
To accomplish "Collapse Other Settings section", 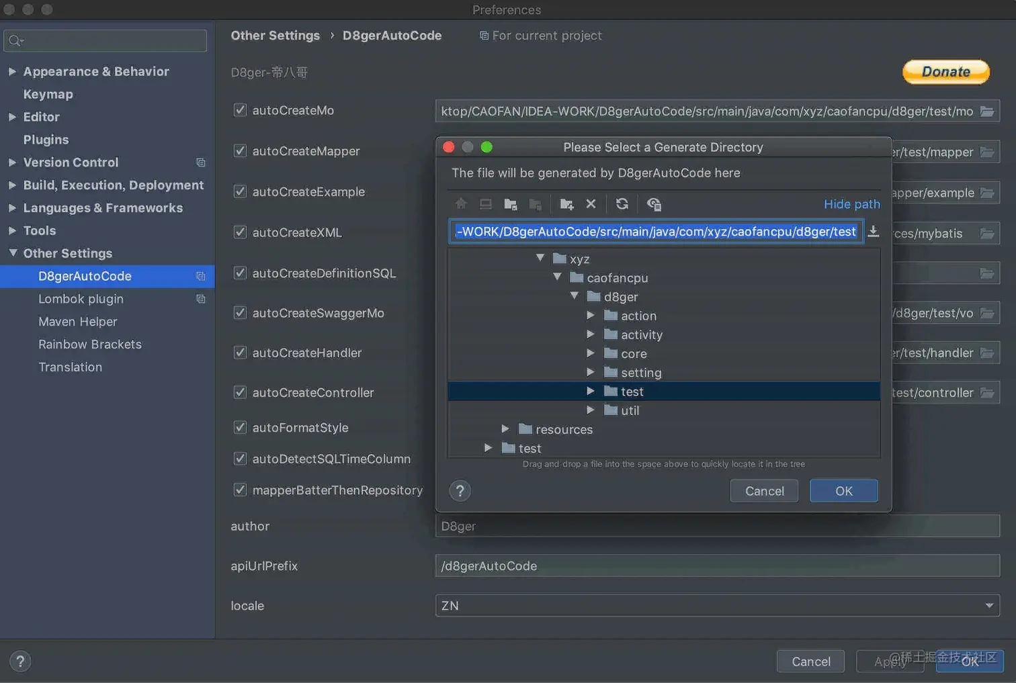I will [x=13, y=253].
